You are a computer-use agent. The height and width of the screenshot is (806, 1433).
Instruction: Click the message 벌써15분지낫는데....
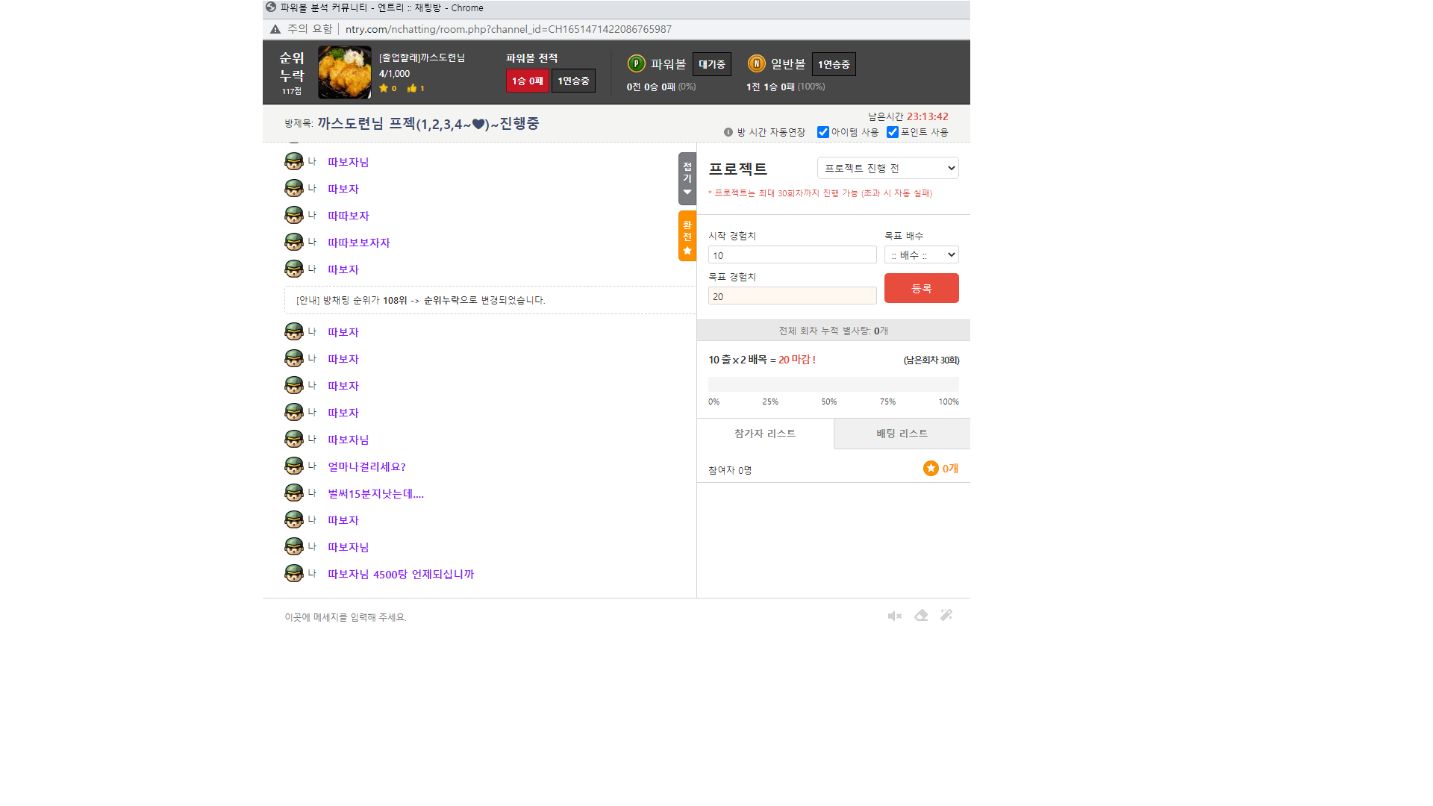click(375, 493)
